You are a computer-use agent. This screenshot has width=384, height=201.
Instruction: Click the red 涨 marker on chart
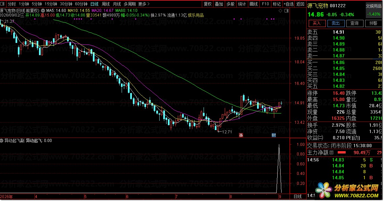(x=241, y=135)
